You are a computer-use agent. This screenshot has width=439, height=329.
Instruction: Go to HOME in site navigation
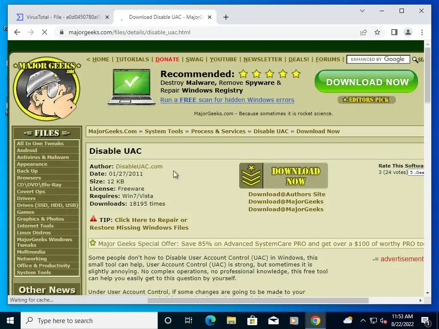coord(101,59)
